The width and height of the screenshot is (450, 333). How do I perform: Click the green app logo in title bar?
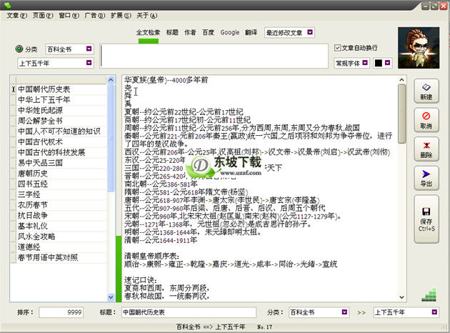click(x=7, y=5)
